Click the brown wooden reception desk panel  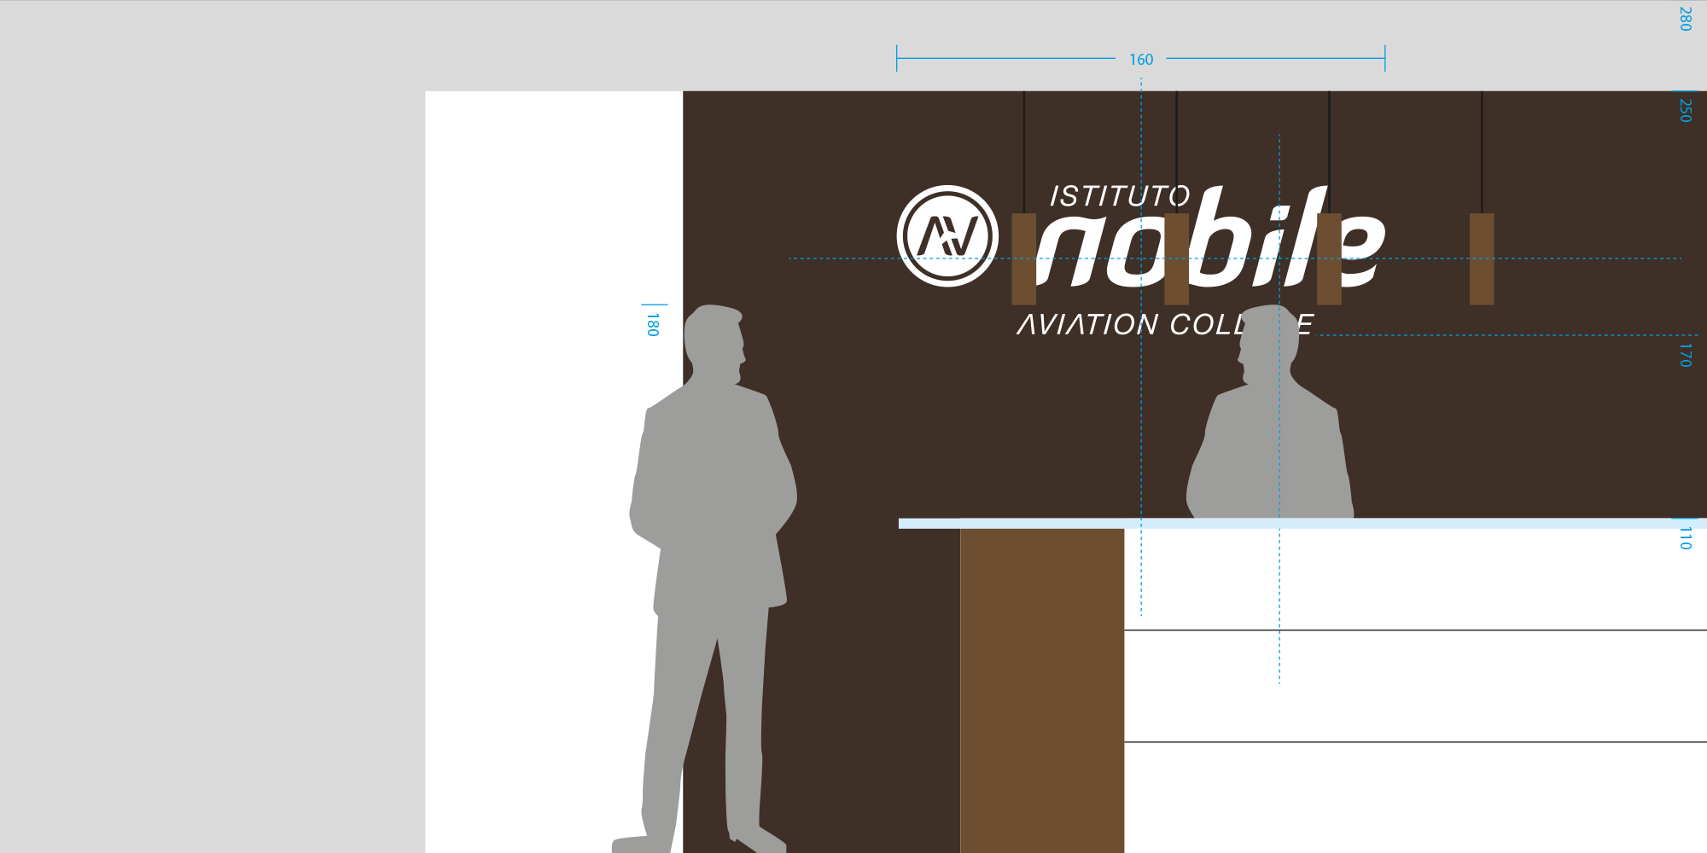(1042, 690)
